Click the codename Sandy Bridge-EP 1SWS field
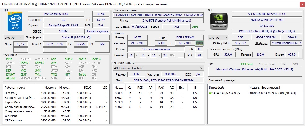Viewport: 305px width, 126px height. pos(64,25)
